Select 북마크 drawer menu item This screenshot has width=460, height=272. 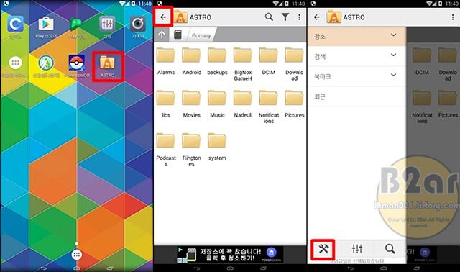[357, 76]
